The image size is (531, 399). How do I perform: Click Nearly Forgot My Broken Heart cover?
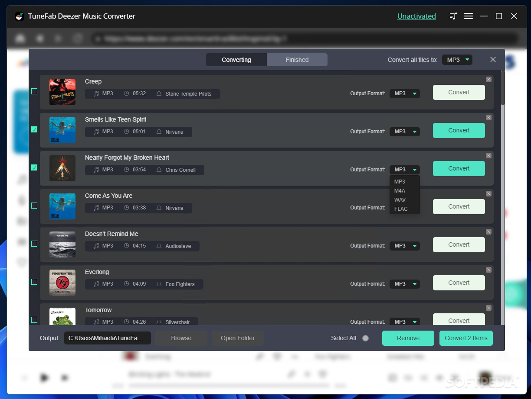(62, 168)
